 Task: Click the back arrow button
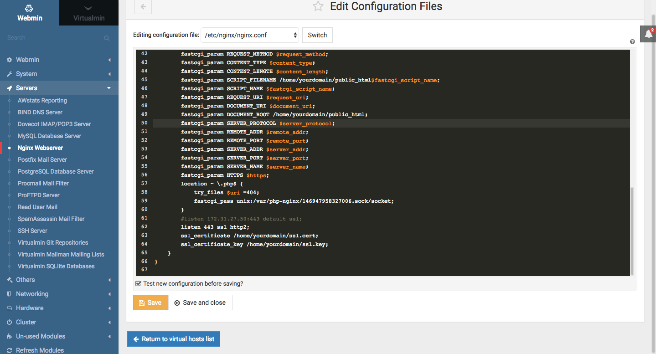coord(143,6)
